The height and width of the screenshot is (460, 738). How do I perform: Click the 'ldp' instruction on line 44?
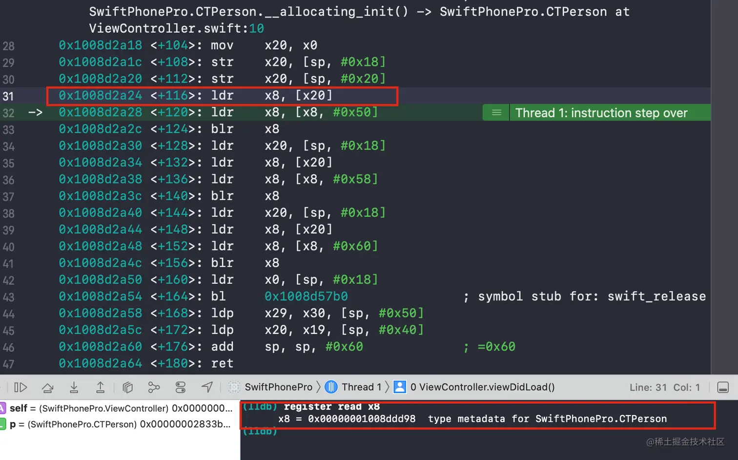tap(222, 313)
